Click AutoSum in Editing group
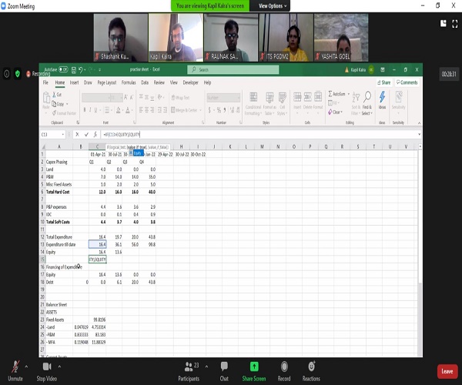 pyautogui.click(x=338, y=94)
